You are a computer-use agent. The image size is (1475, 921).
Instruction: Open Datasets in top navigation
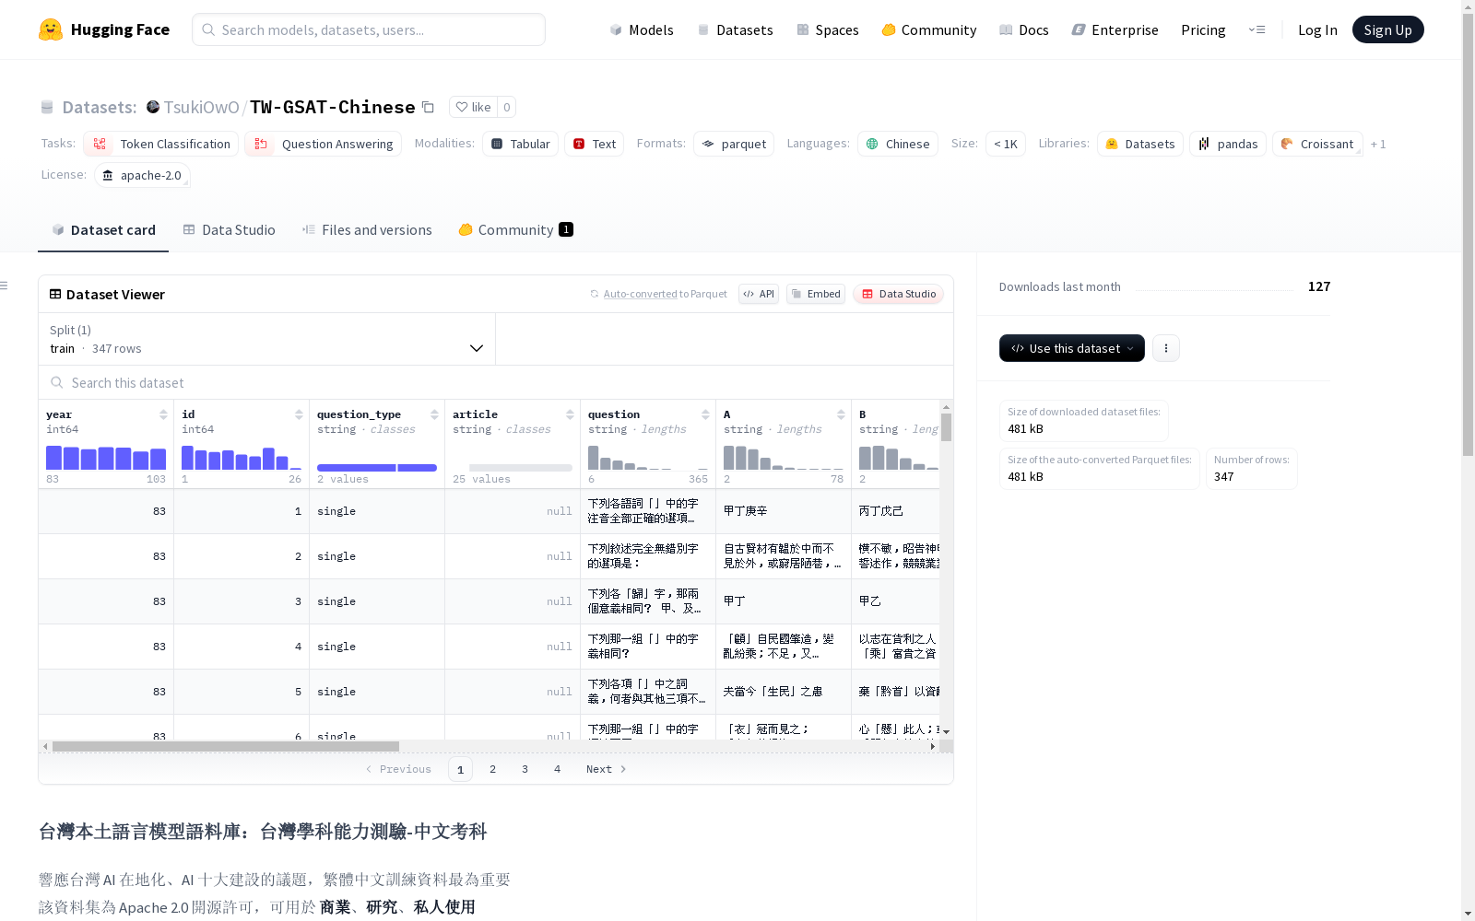(735, 29)
